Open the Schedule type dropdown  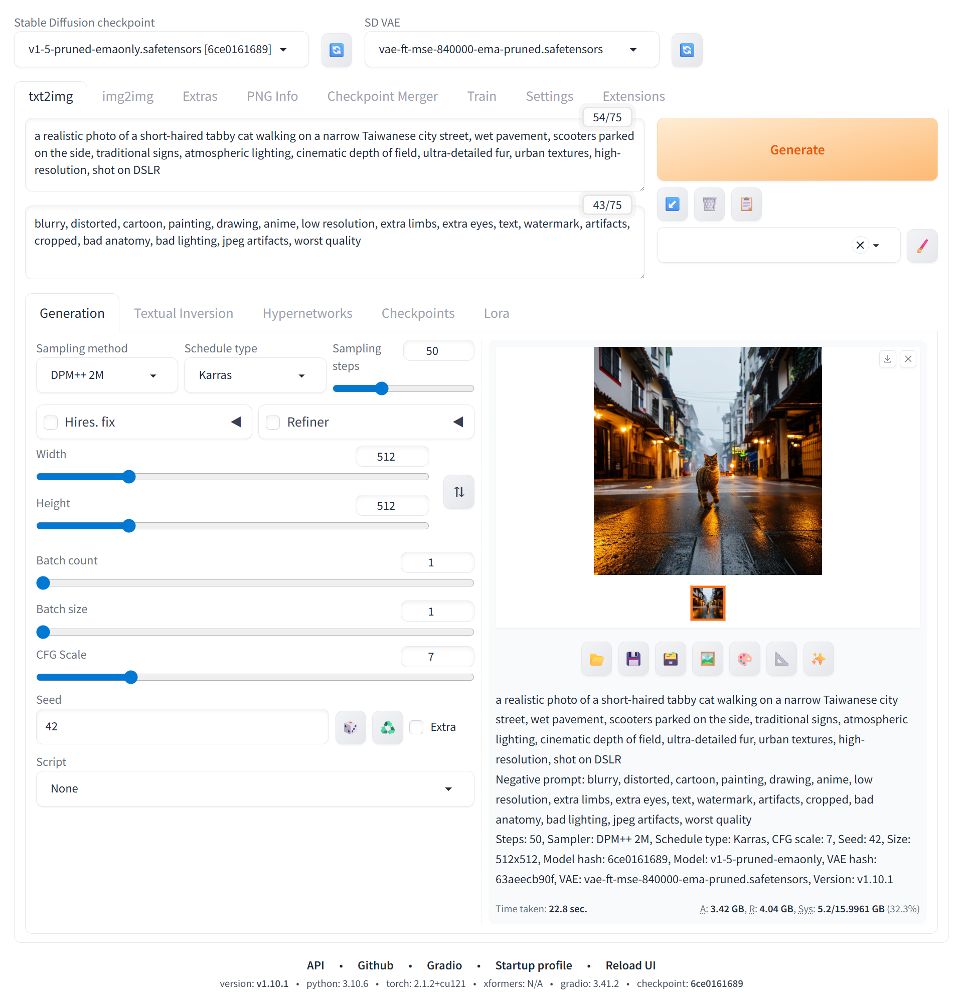tap(255, 375)
